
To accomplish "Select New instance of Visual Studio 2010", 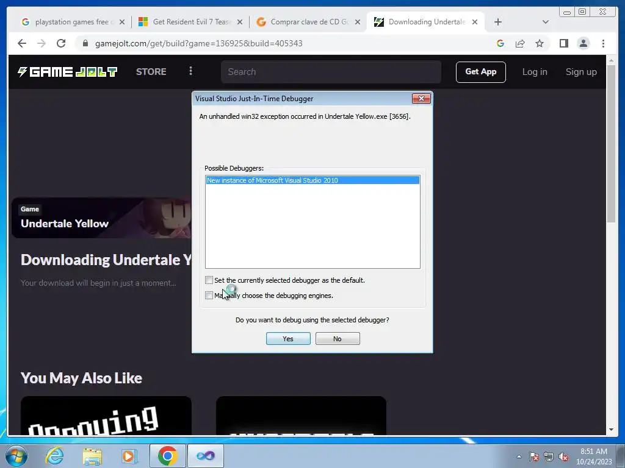I will pyautogui.click(x=312, y=180).
